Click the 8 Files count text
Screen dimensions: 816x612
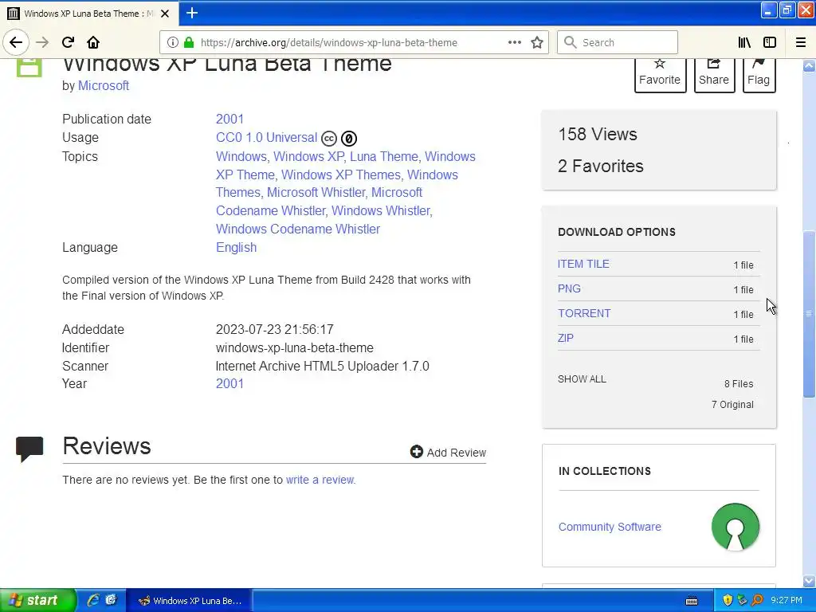(x=739, y=383)
